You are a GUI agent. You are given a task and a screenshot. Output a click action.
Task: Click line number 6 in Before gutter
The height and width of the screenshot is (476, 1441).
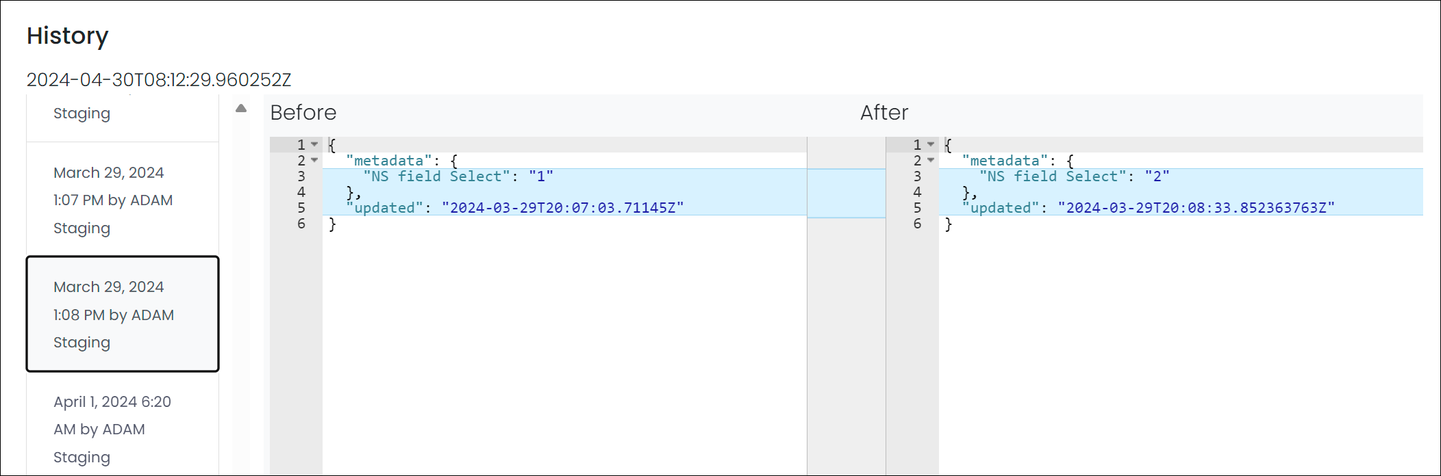point(301,224)
